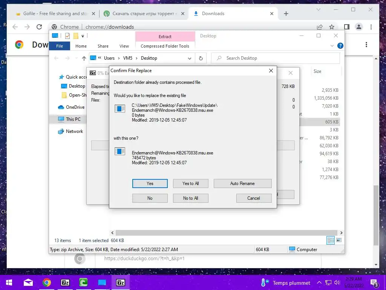Open Chrome from the taskbar
Viewport: 386px width, 290px height.
(46, 282)
